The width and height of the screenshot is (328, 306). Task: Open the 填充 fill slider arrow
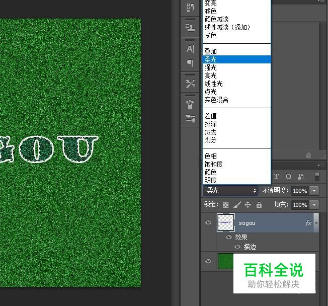[x=314, y=205]
